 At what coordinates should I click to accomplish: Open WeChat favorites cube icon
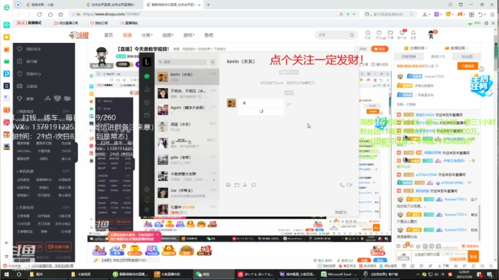point(147,103)
